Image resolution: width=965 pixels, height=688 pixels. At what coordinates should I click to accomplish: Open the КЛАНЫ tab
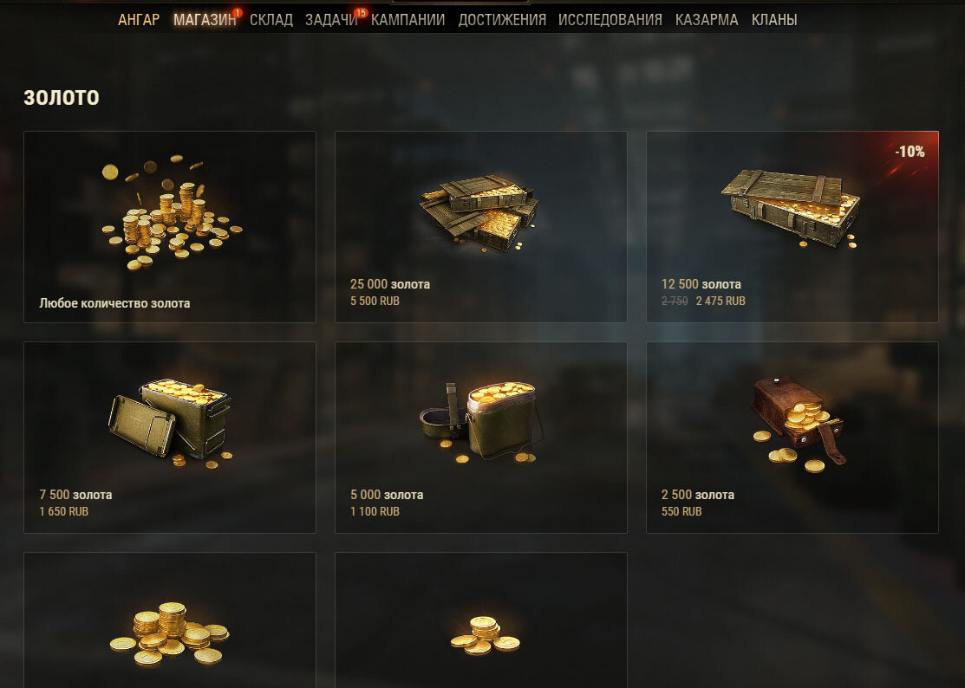pyautogui.click(x=774, y=20)
